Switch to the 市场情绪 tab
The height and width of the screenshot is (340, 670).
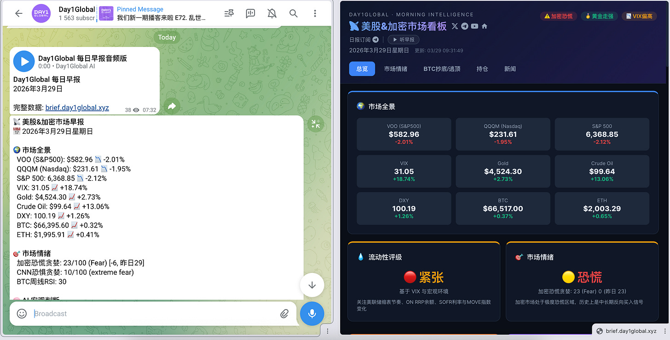pyautogui.click(x=396, y=69)
